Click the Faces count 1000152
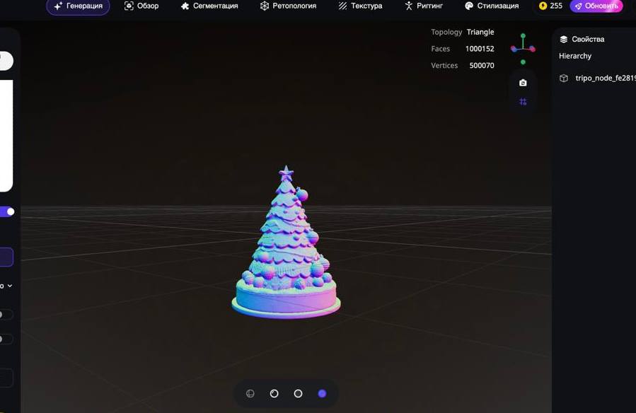The height and width of the screenshot is (413, 636). pos(480,49)
